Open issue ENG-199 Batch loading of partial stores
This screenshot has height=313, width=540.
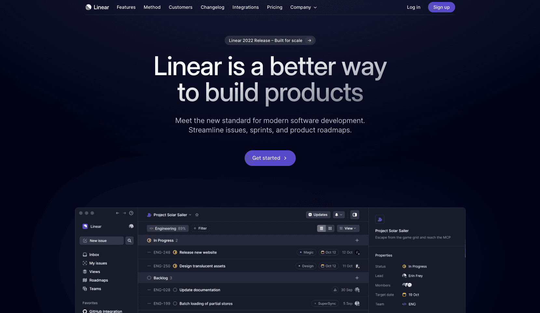point(253,304)
